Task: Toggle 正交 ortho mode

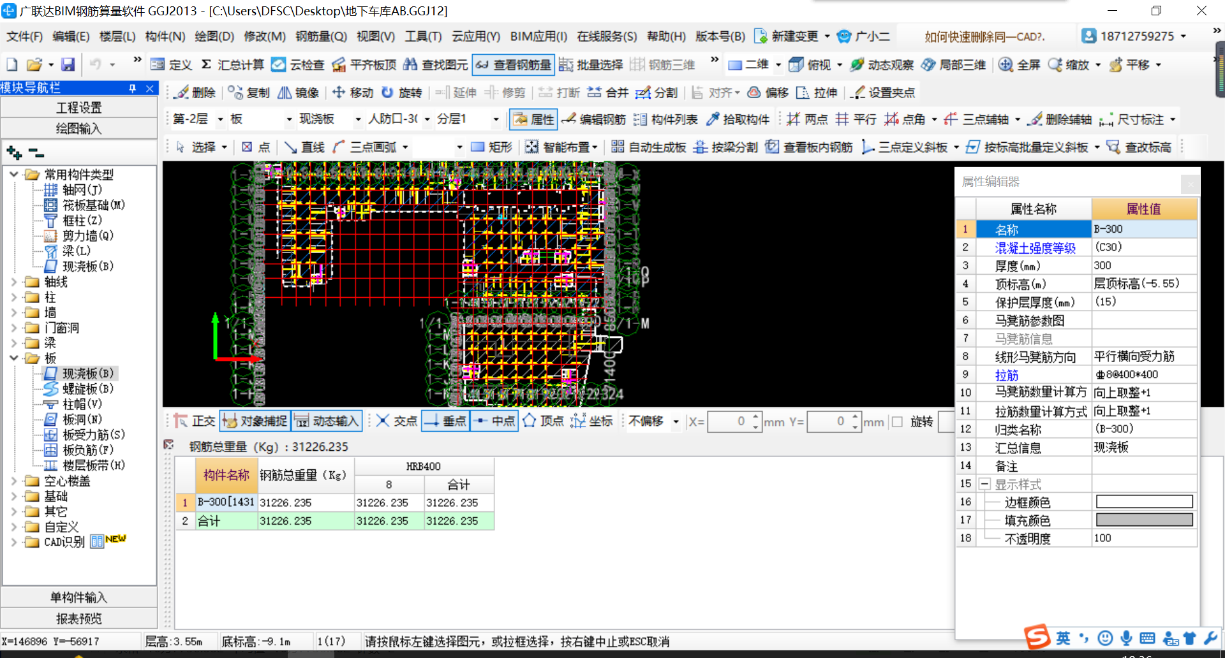Action: click(195, 421)
